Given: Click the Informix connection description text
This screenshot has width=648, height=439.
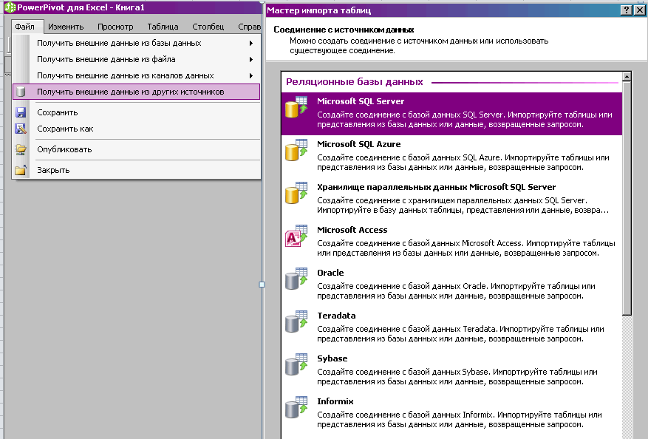Looking at the screenshot, I should (x=459, y=420).
